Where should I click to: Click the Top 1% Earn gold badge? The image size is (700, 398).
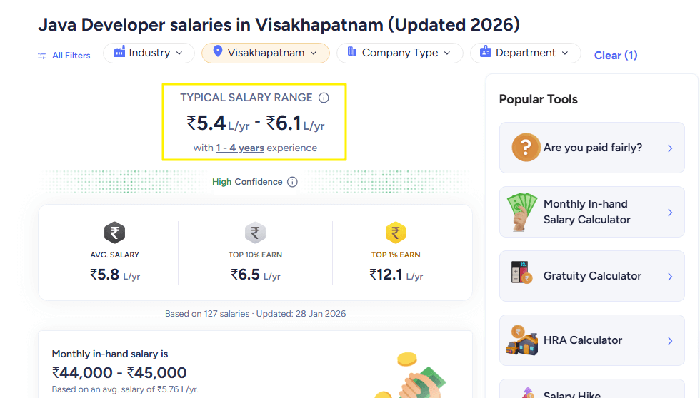tap(395, 233)
